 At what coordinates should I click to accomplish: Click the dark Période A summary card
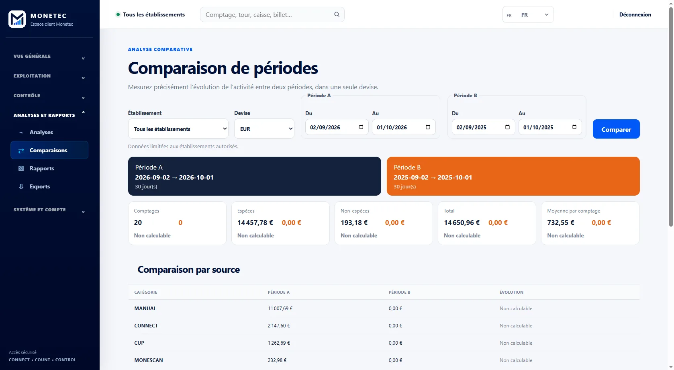(255, 176)
